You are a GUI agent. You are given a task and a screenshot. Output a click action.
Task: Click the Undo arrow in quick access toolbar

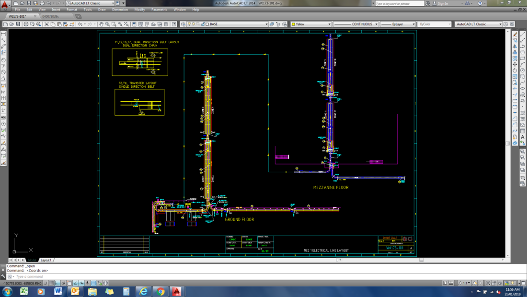[x=49, y=3]
